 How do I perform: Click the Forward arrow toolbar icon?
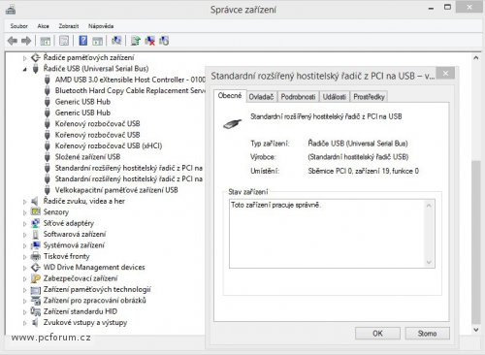pyautogui.click(x=26, y=41)
